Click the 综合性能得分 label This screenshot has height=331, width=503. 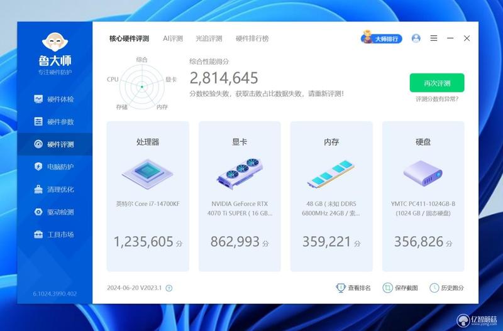(x=209, y=62)
